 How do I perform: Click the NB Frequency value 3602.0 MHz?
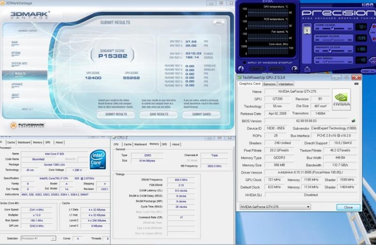(x=214, y=166)
